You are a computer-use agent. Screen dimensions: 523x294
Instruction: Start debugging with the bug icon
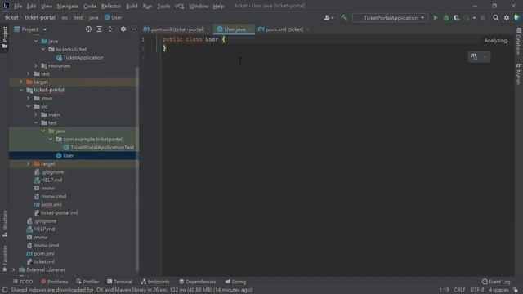point(446,18)
